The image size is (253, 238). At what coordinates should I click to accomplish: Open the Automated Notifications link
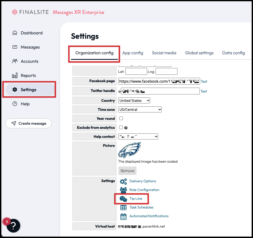(149, 216)
